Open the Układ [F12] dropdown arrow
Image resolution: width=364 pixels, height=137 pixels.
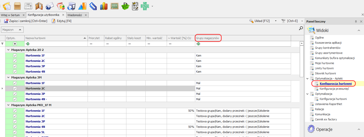(276, 21)
